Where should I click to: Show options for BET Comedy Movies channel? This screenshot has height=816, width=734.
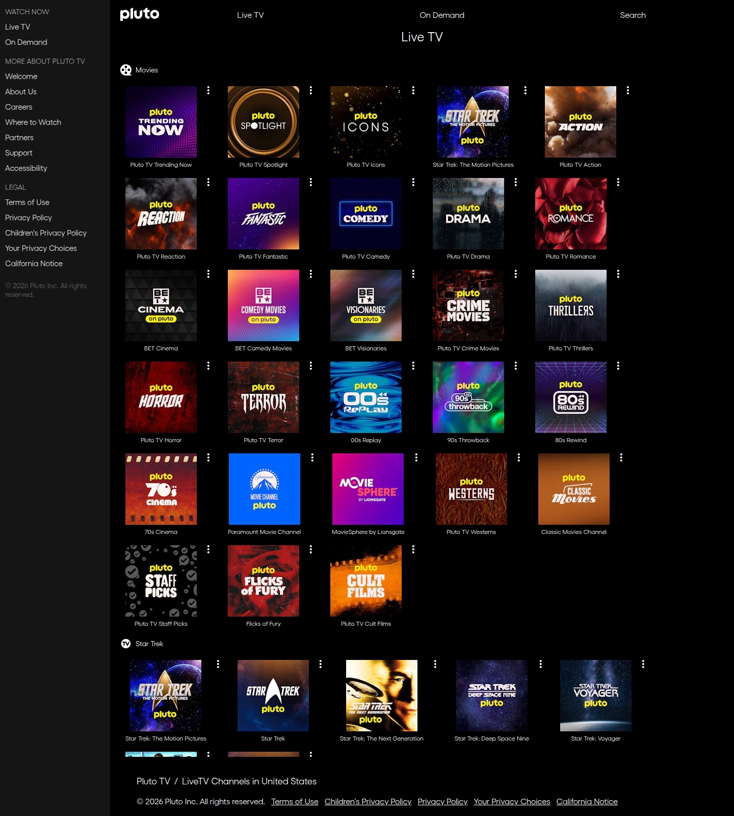311,274
